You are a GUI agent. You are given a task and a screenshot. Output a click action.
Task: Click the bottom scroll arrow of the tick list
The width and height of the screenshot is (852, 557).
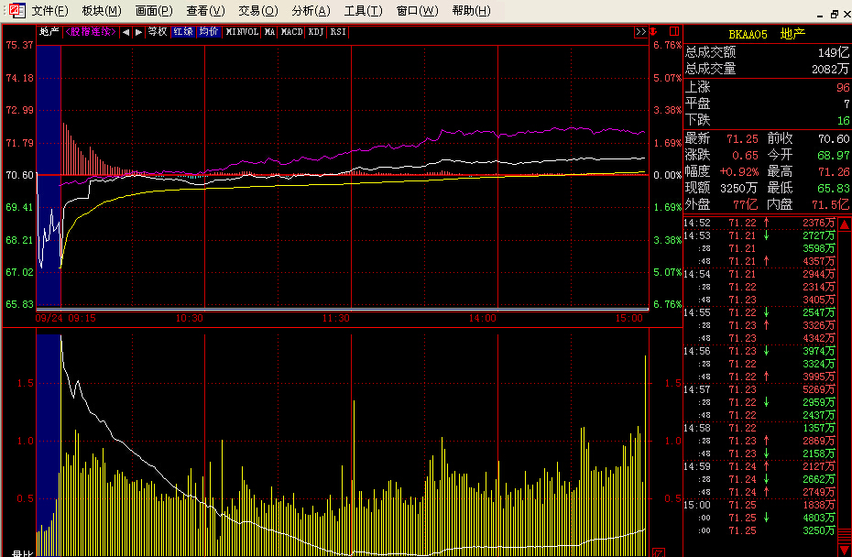844,548
